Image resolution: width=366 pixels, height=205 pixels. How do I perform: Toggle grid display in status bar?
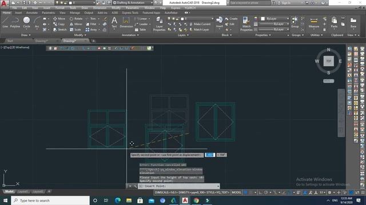(245, 192)
